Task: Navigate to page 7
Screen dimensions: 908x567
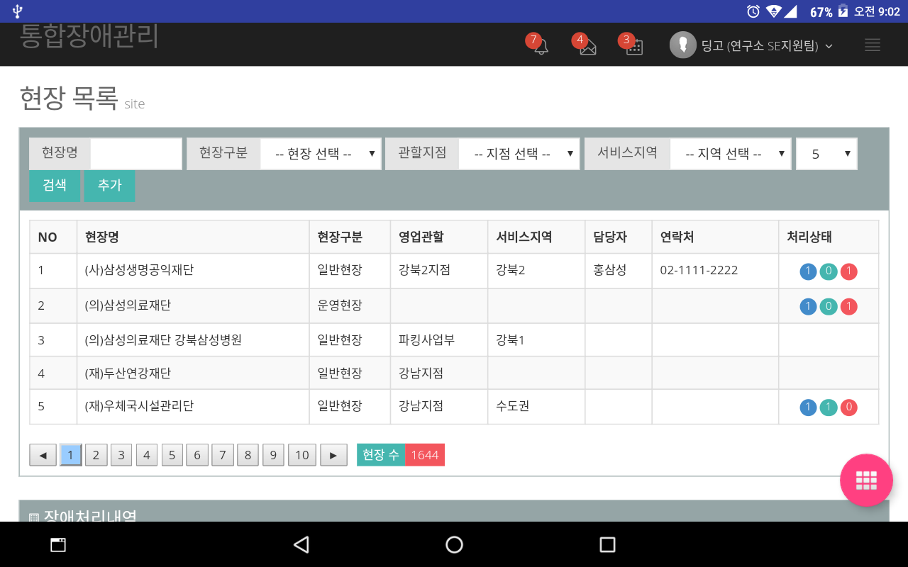Action: 223,455
